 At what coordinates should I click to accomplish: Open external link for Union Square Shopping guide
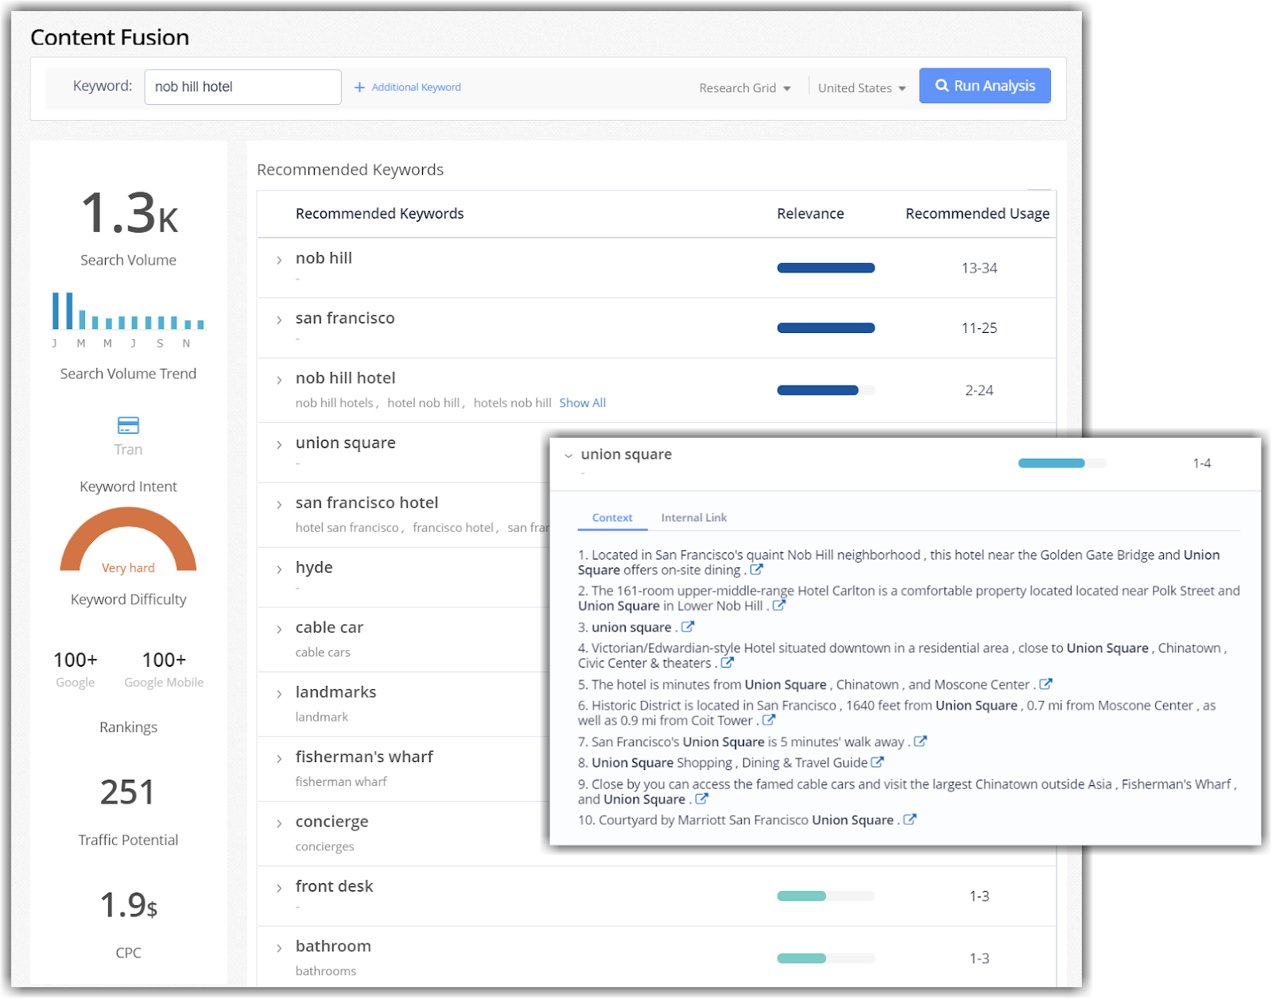click(878, 761)
